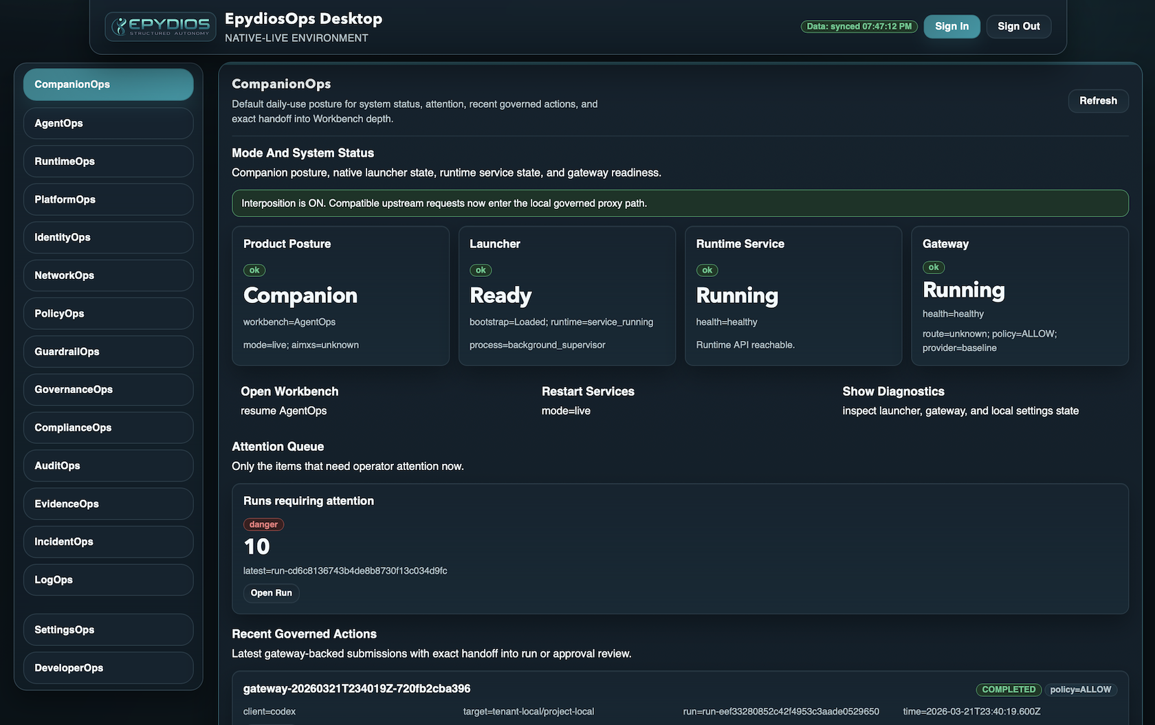Open DeveloperOps from the sidebar
The image size is (1155, 725).
(108, 667)
